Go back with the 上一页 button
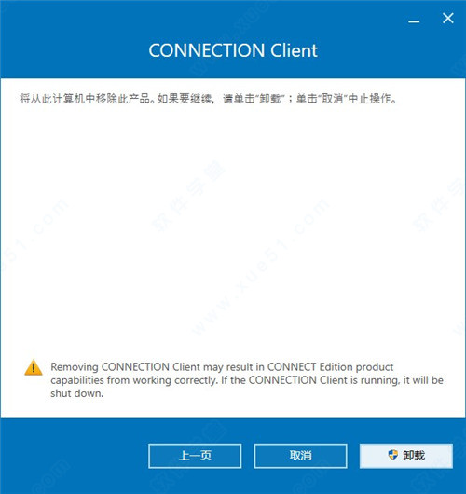The width and height of the screenshot is (466, 494). 195,456
